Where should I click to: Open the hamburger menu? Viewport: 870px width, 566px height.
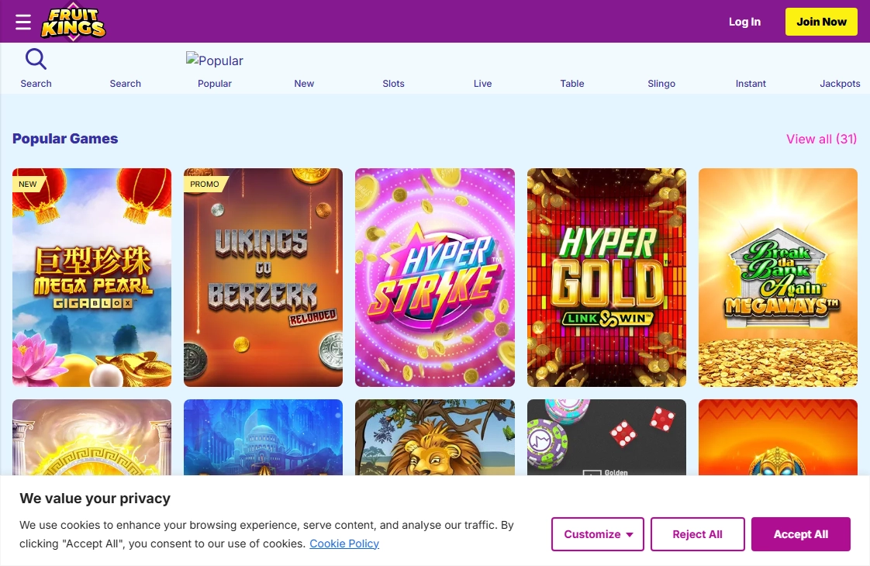pyautogui.click(x=22, y=22)
